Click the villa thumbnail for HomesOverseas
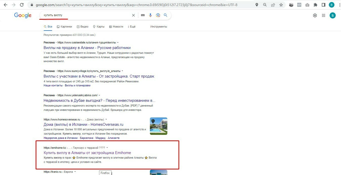This screenshot has height=175, width=341. point(158,126)
